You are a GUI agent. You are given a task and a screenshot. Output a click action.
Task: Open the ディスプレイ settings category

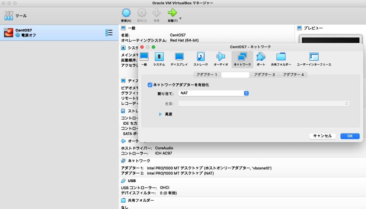(179, 59)
